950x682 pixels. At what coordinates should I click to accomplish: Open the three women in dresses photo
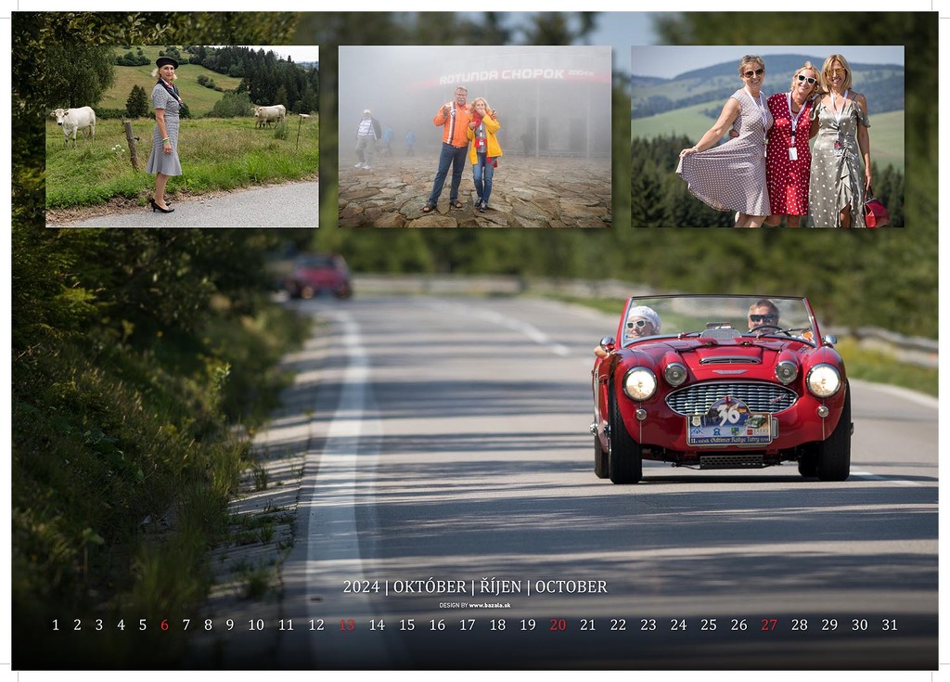pyautogui.click(x=767, y=136)
